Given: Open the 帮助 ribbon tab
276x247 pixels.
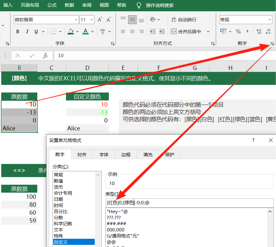Looking at the screenshot, I should tap(122, 5).
